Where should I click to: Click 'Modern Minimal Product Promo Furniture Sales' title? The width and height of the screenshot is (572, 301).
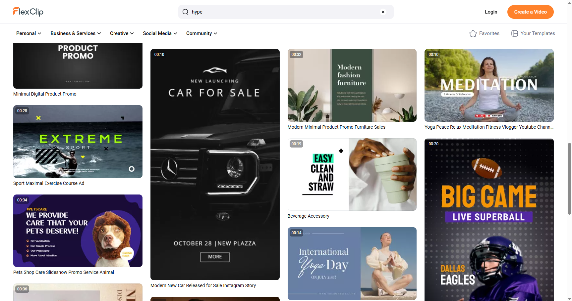click(336, 127)
